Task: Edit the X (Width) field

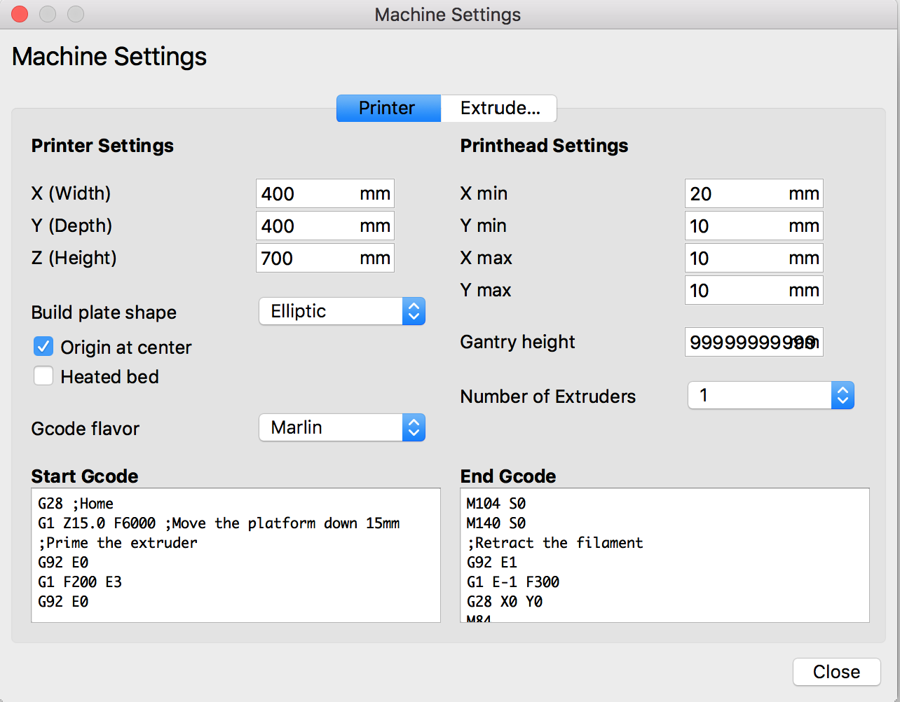Action: (x=325, y=193)
